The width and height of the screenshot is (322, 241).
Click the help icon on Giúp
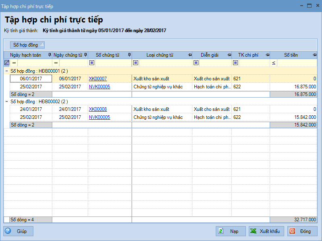[8, 231]
